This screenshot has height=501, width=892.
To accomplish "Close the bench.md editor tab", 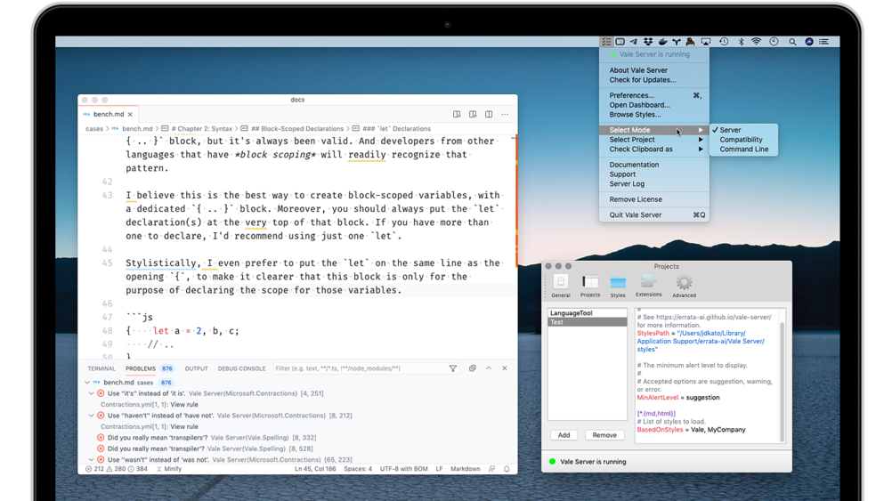I will point(130,114).
